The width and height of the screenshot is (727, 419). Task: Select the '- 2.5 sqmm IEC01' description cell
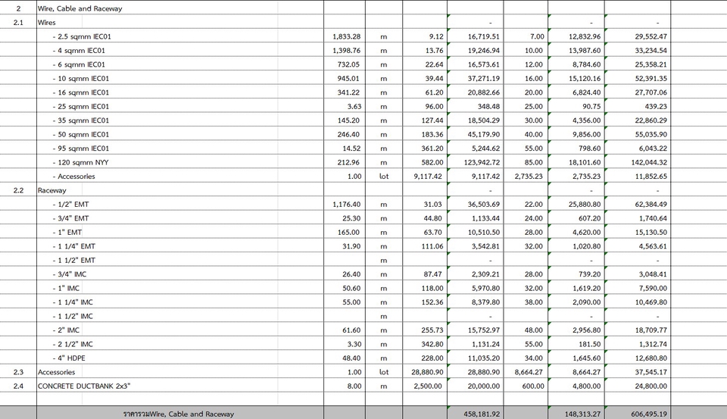click(80, 36)
